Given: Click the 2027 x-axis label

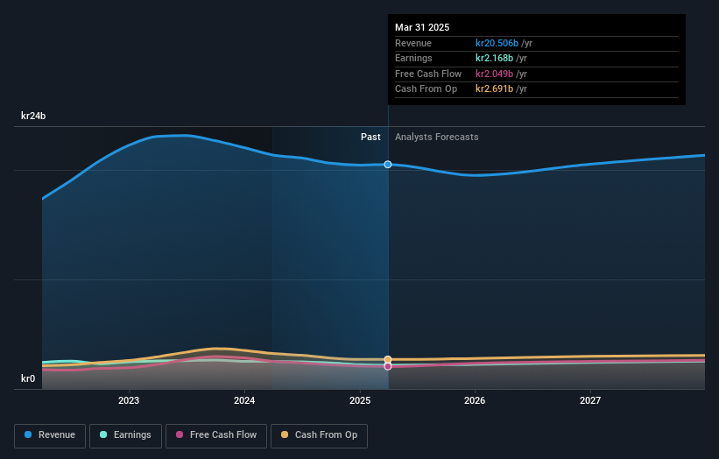Looking at the screenshot, I should point(590,401).
